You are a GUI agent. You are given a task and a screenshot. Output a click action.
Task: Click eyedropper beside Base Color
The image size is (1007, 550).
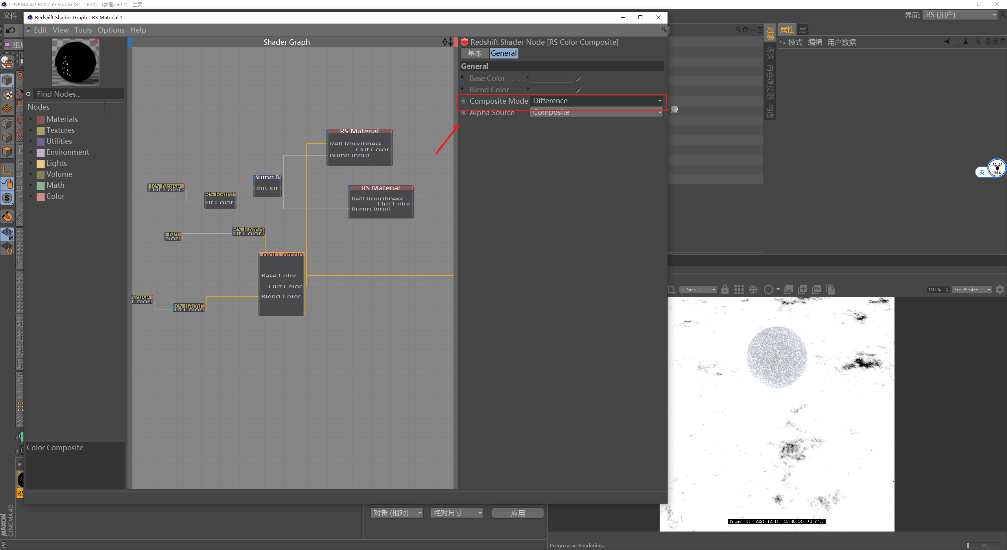[579, 78]
